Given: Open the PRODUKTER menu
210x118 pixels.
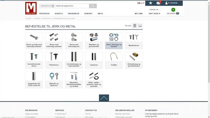Looking at the screenshot, I should [44, 13].
